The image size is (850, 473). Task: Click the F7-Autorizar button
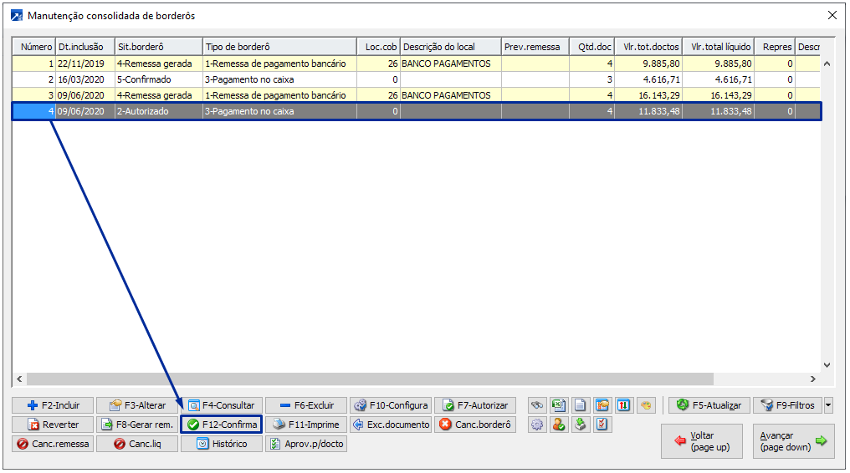pos(475,405)
